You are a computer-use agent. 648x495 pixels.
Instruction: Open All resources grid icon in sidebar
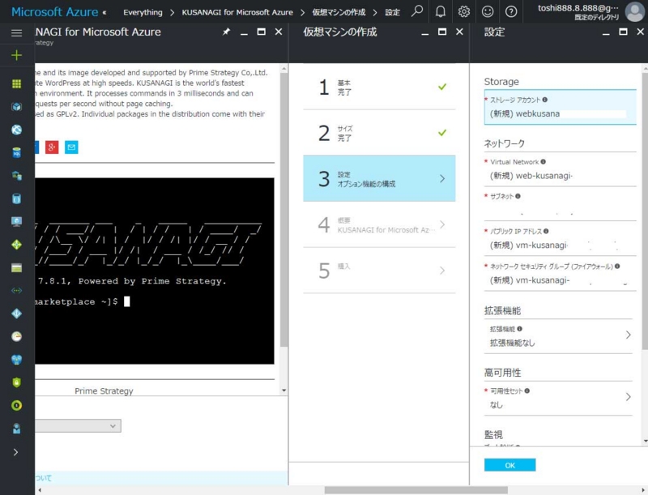pos(16,84)
